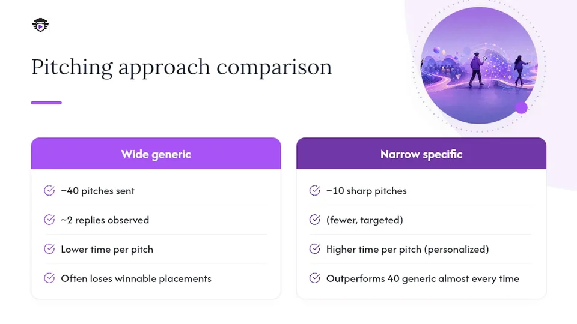577x324 pixels.
Task: Click the purple underline bar below title
Action: 46,103
